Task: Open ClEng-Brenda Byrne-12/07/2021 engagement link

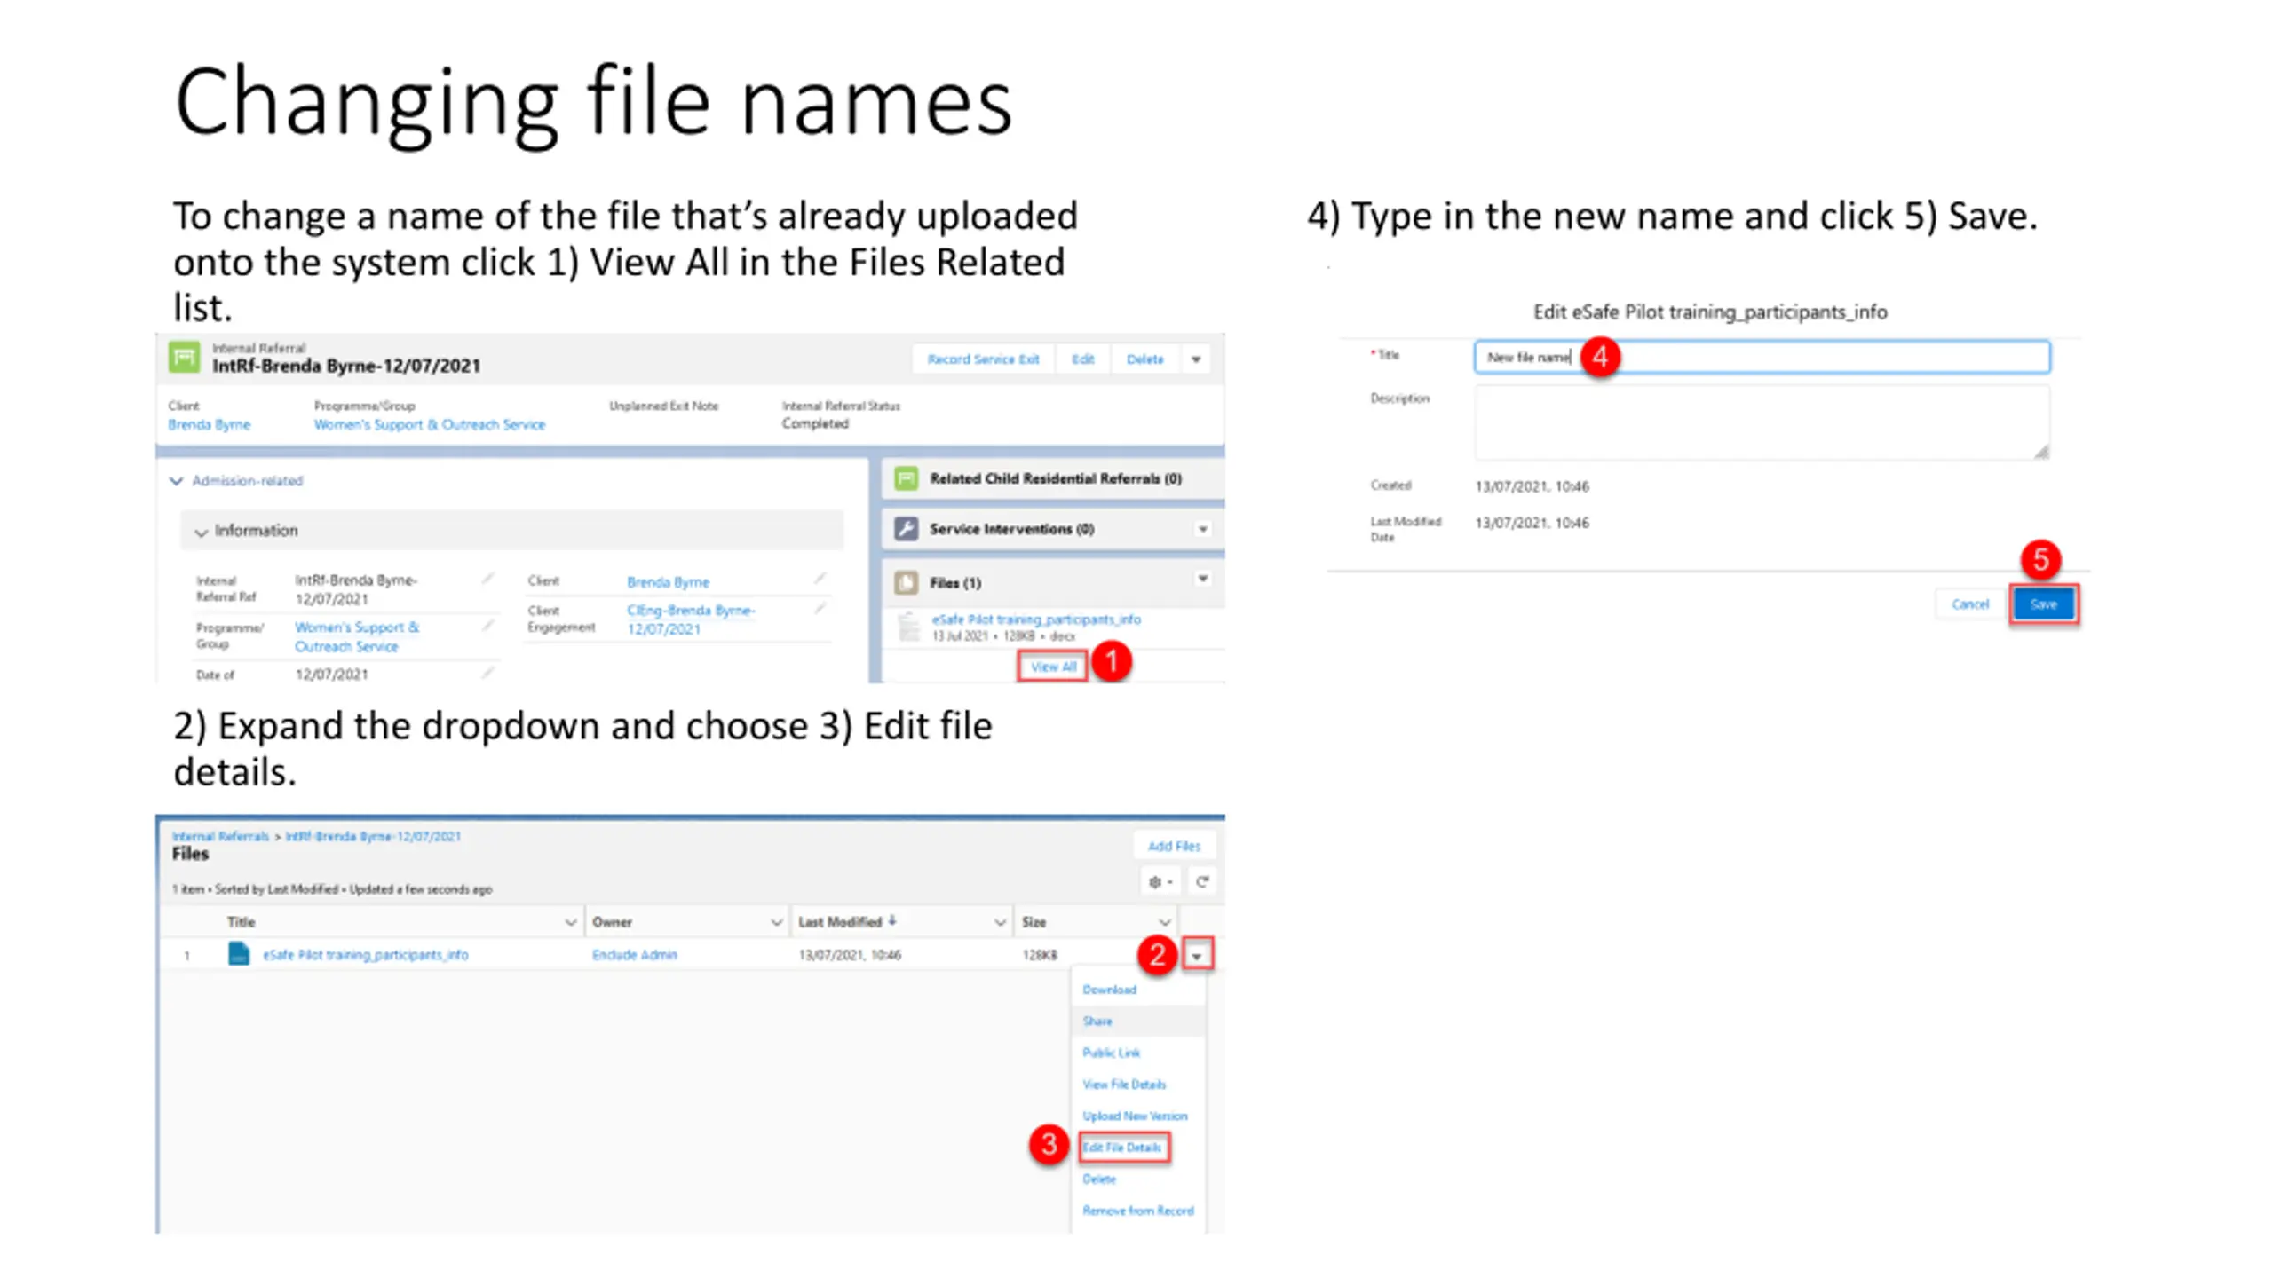Action: coord(691,619)
